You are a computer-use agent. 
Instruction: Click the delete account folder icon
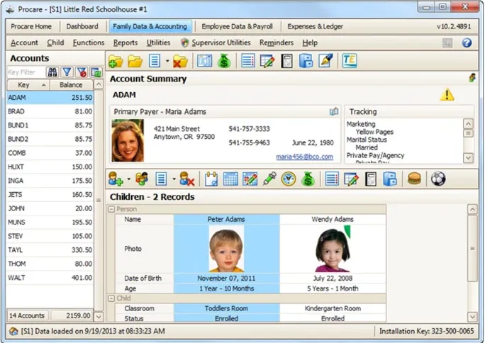(x=180, y=61)
